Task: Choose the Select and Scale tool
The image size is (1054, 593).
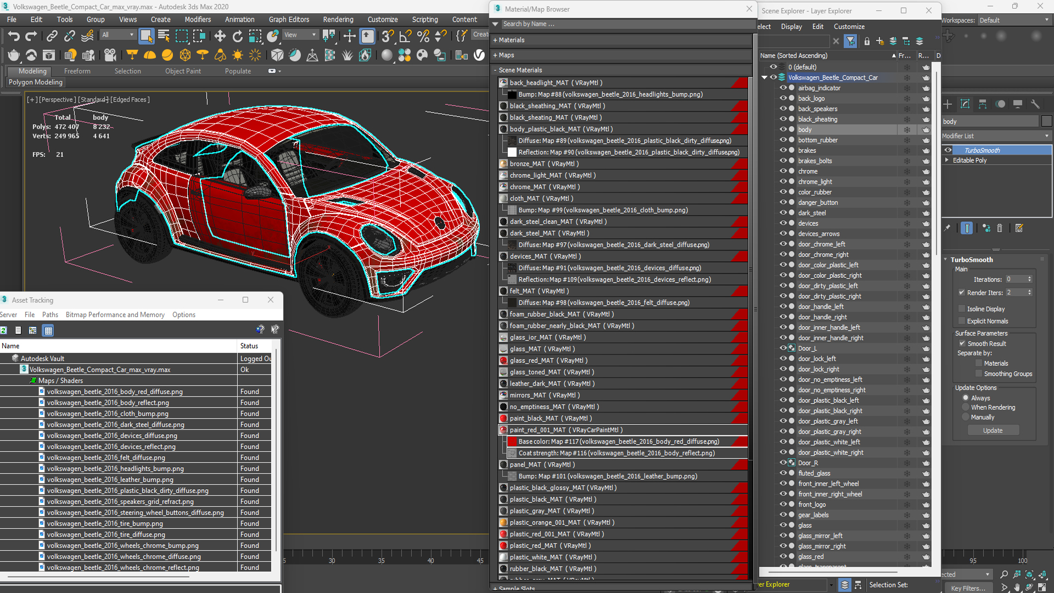Action: [x=255, y=36]
